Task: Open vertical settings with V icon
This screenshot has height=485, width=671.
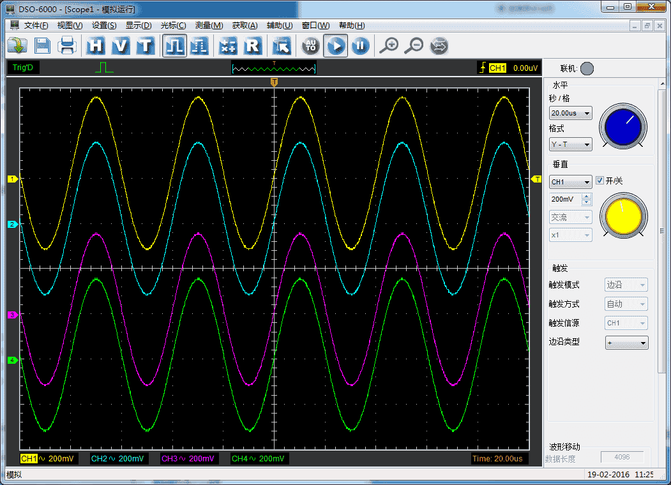Action: click(x=121, y=45)
